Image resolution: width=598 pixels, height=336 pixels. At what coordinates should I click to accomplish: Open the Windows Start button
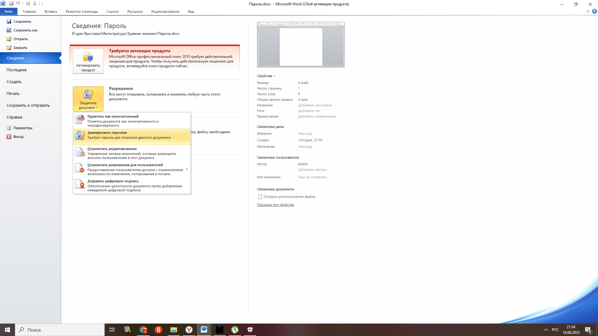[x=7, y=330]
